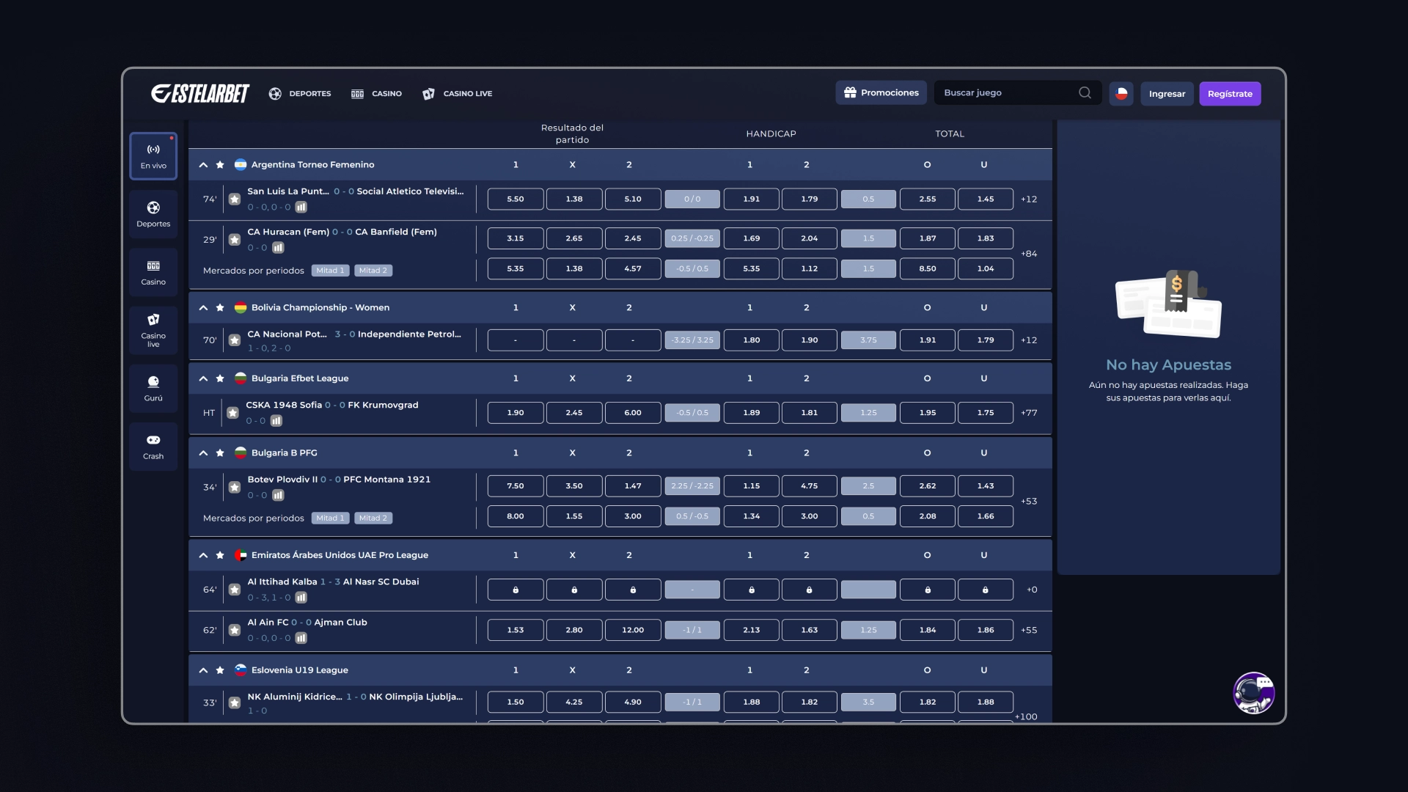Collapse Argentina Torneo Femenino section
1408x792 pixels.
coord(203,165)
